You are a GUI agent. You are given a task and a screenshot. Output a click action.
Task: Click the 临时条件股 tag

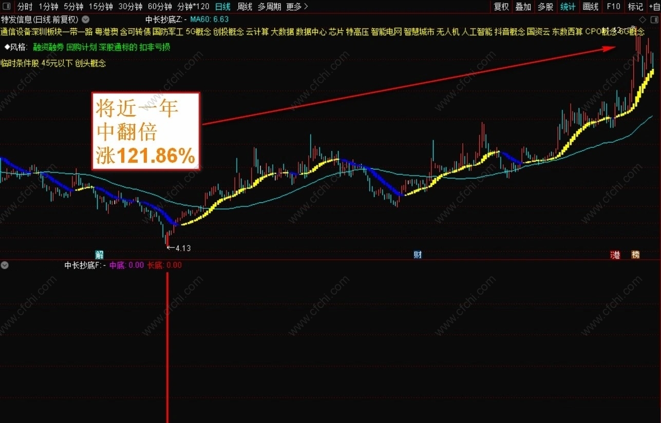click(x=20, y=64)
